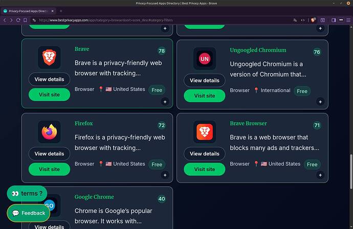View details for Ungoogled Chromium

pos(205,80)
